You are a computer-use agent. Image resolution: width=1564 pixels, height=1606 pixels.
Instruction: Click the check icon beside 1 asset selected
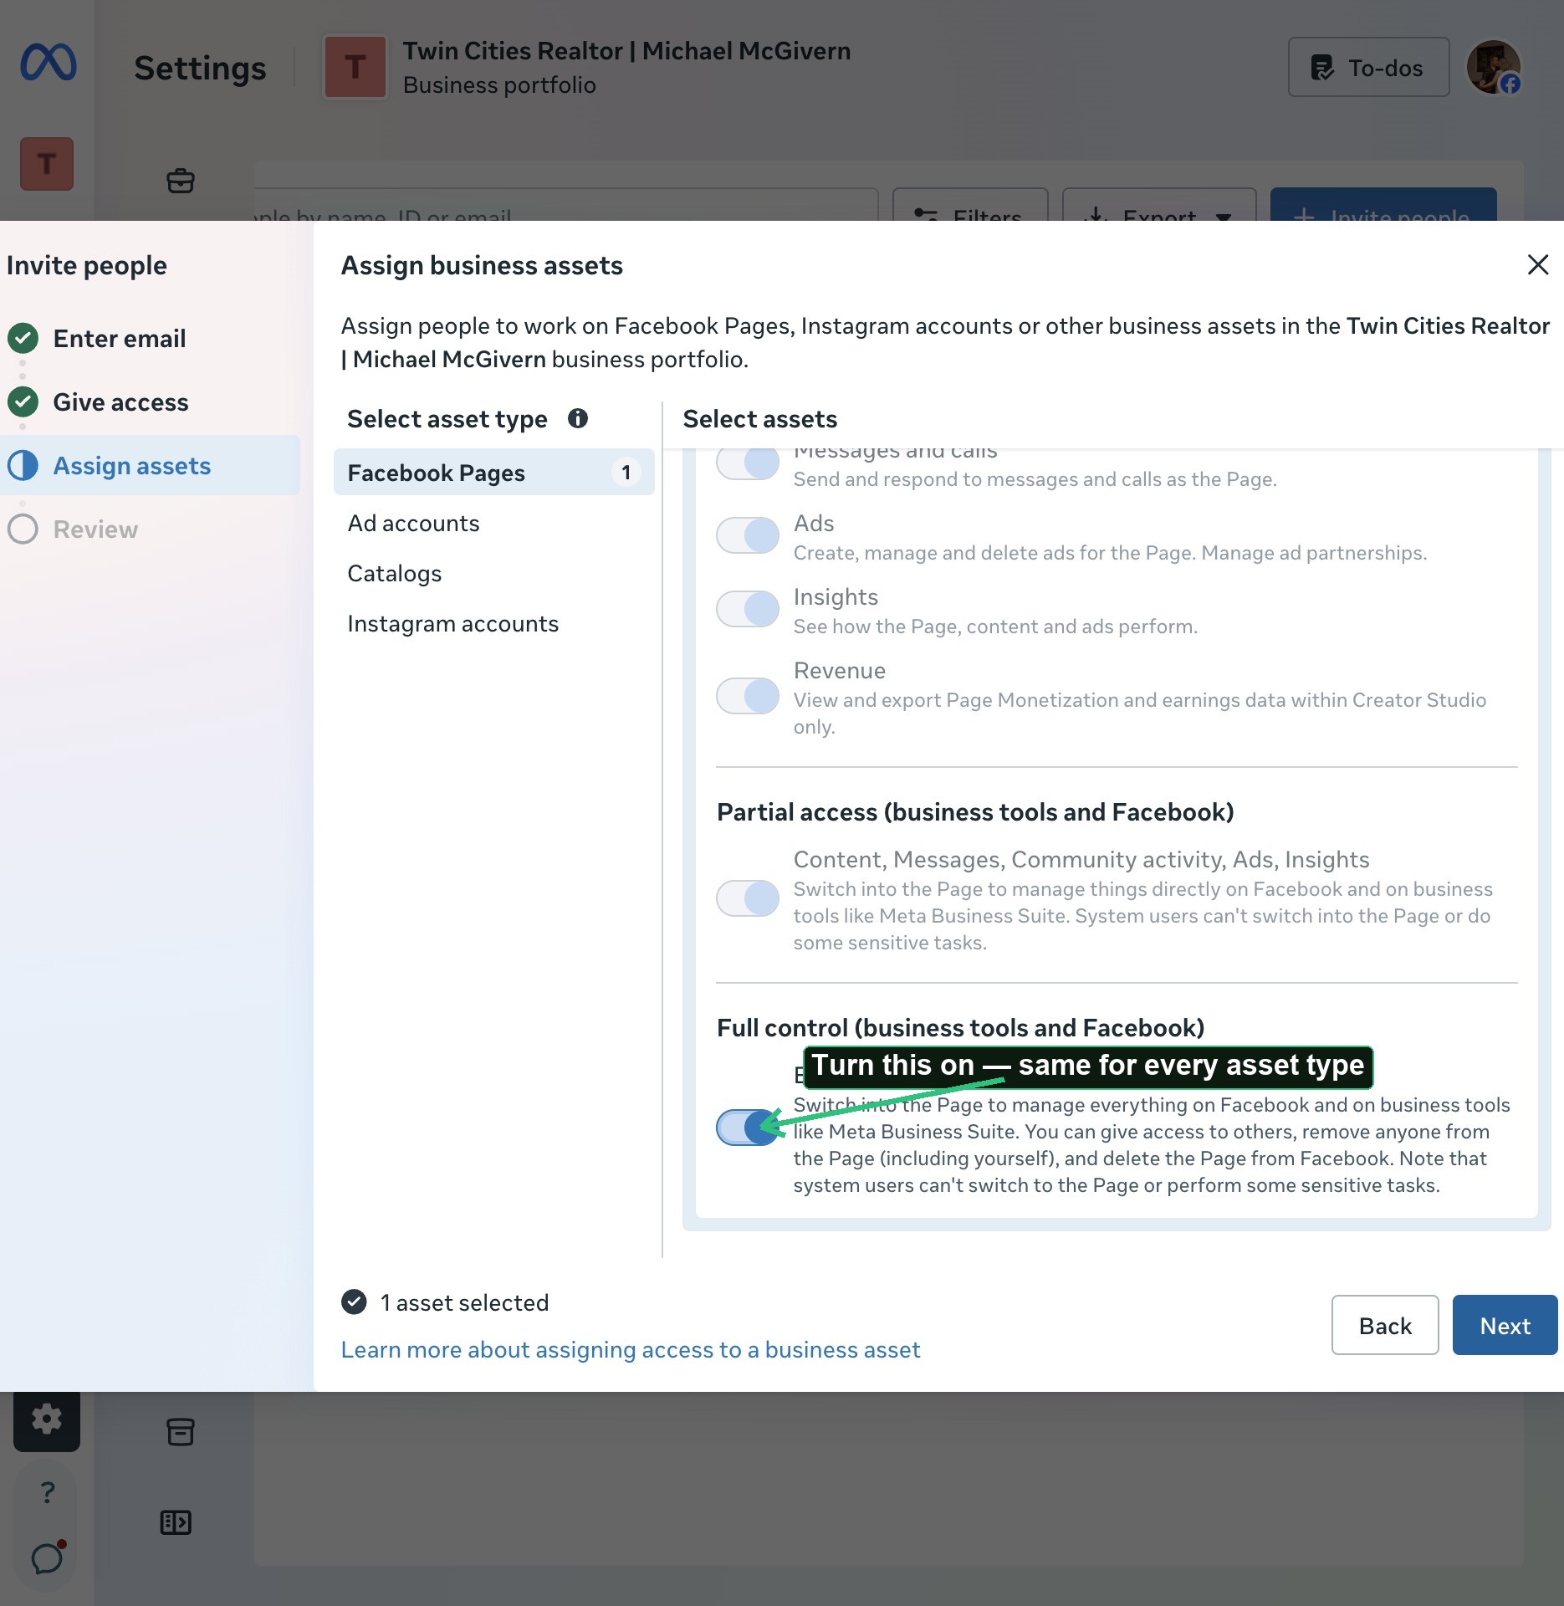354,1302
